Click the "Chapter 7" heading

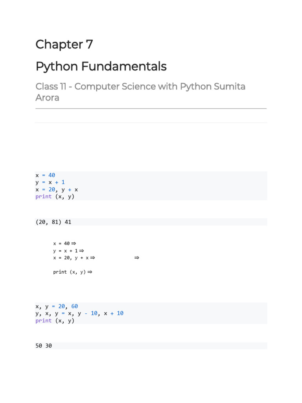pos(64,45)
